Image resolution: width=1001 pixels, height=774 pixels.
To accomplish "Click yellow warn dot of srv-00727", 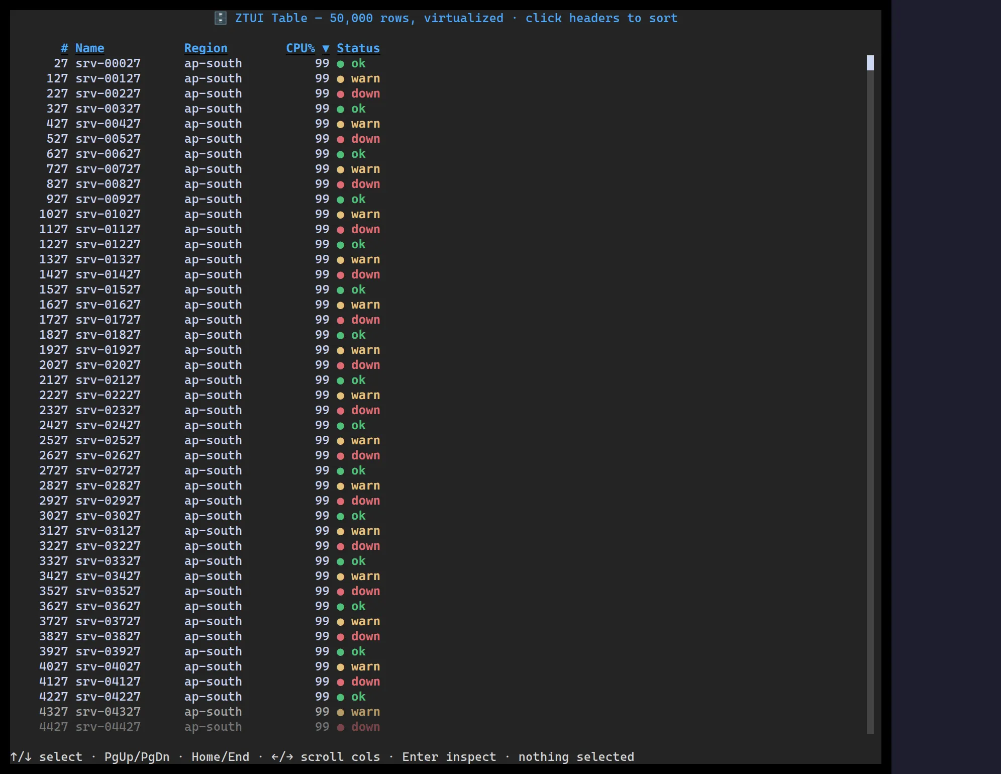I will pyautogui.click(x=340, y=169).
